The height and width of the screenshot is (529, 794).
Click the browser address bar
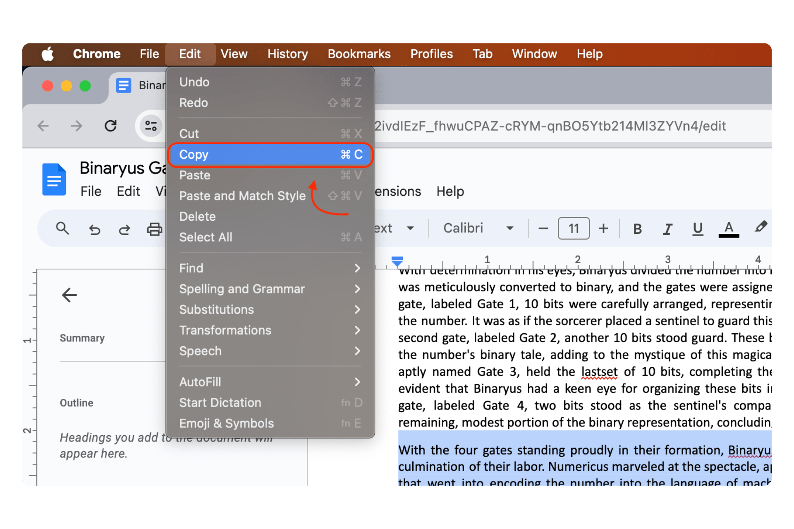click(579, 126)
